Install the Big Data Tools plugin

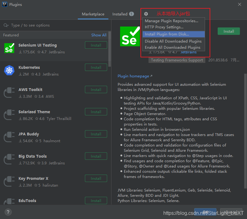point(96,156)
